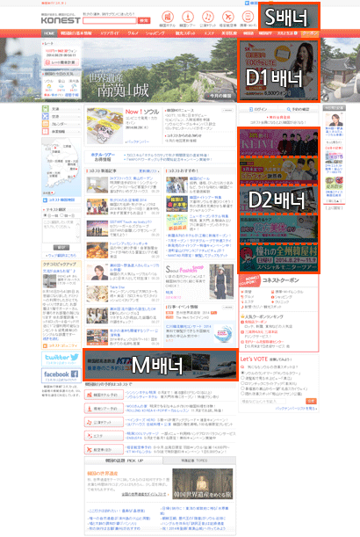Viewport: 360px width, 537px height.
Task: Switch to the PICK UP tab near page bottom
Action: [124, 461]
